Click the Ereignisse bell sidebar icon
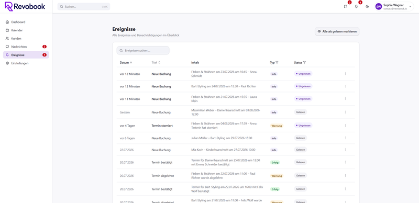 point(7,55)
